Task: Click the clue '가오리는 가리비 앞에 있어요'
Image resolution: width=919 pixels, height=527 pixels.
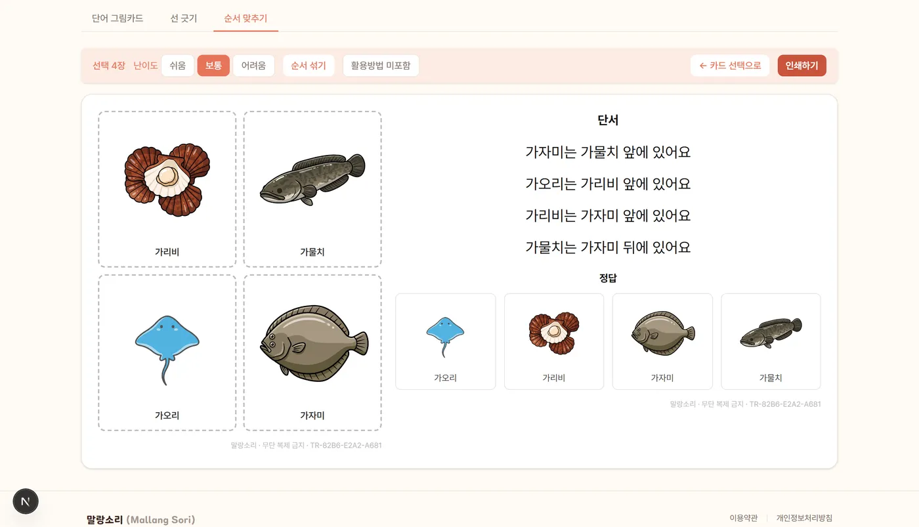Action: pyautogui.click(x=608, y=184)
